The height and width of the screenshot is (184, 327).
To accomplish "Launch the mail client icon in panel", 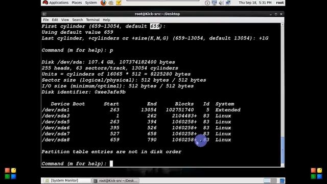I will tap(111, 3).
